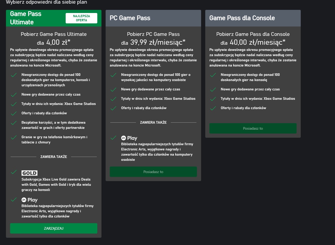This screenshot has width=335, height=245.
Task: Click the checkmark beside EA Play in PC Game Pass
Action: [113, 138]
